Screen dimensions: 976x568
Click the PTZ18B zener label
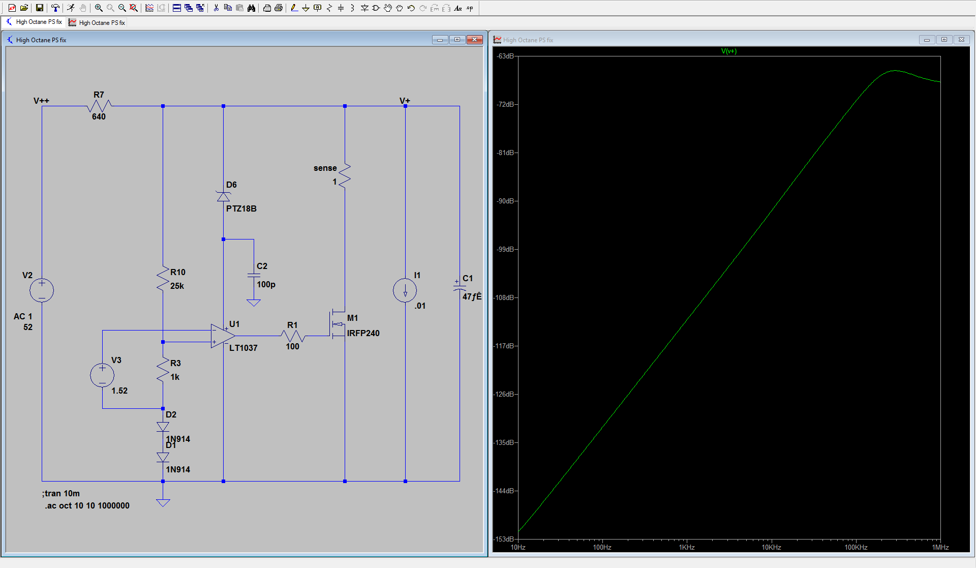[x=241, y=208]
